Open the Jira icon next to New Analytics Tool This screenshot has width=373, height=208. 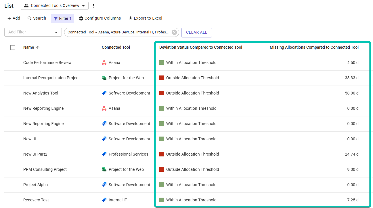104,93
